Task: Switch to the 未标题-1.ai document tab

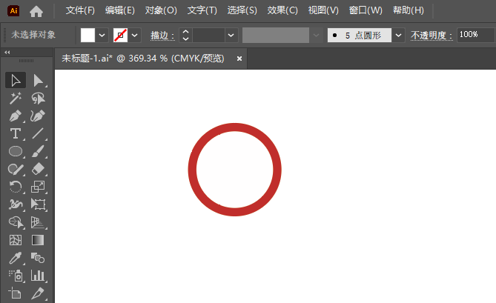Action: coord(143,59)
